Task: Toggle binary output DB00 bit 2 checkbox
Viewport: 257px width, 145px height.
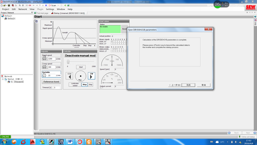Action: [116, 49]
